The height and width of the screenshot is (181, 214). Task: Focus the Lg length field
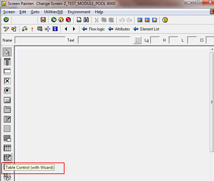(155, 40)
